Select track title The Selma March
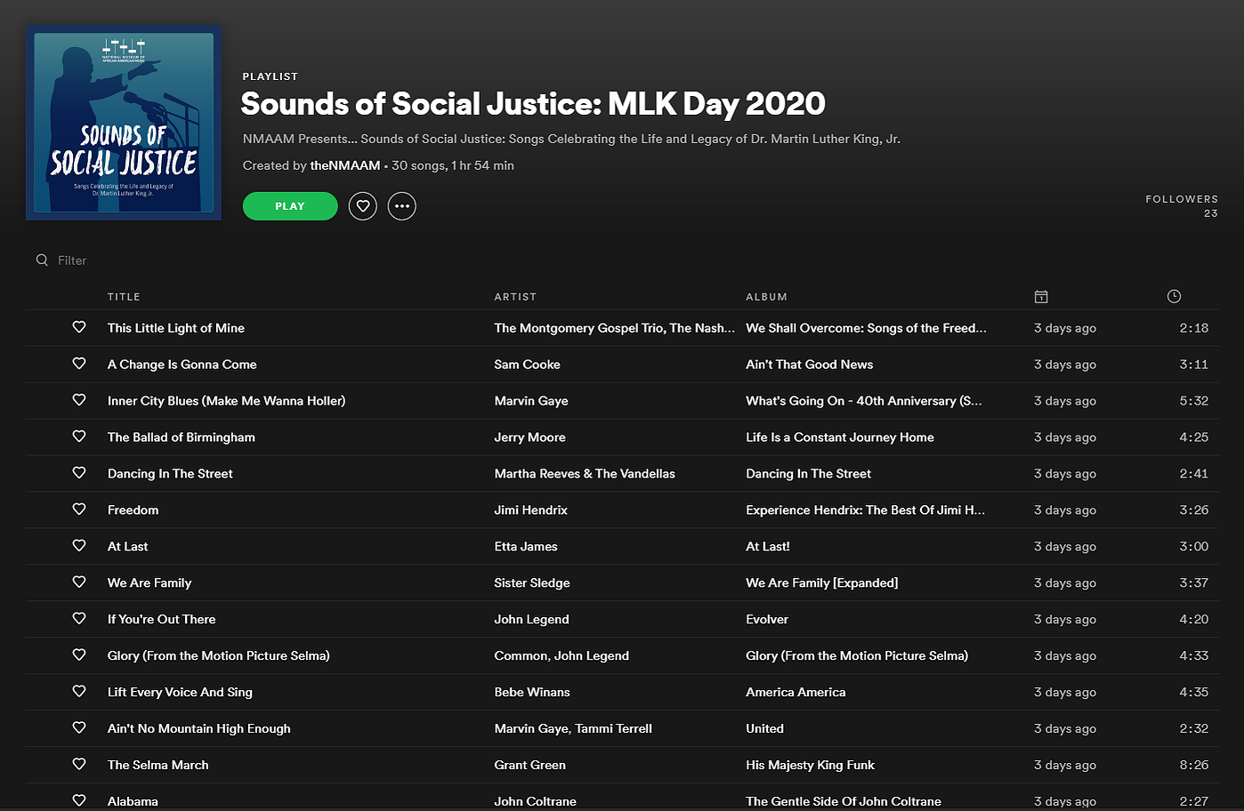 pyautogui.click(x=158, y=766)
